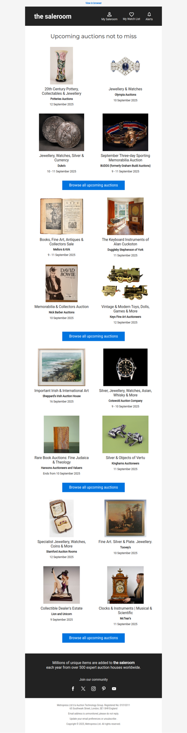Open the YouTube social icon
Image resolution: width=187 pixels, height=733 pixels.
(114, 688)
